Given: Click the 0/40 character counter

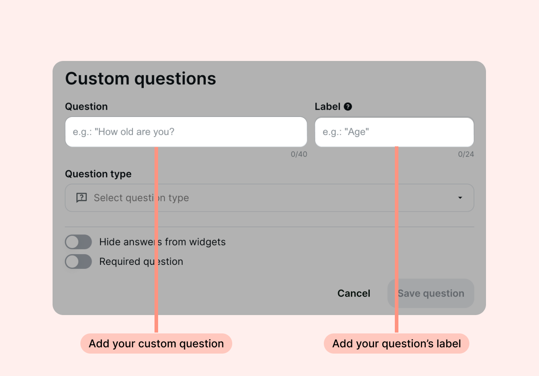Looking at the screenshot, I should coord(299,154).
